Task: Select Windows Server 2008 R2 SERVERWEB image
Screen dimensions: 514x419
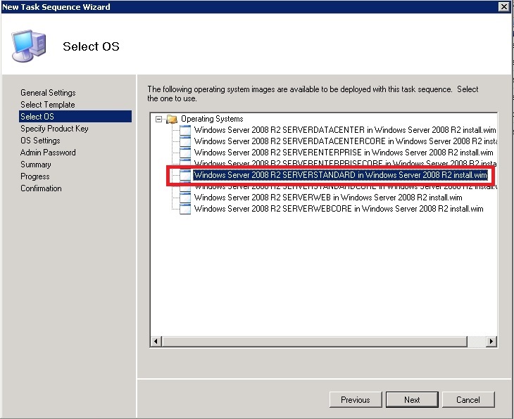Action: click(x=328, y=198)
